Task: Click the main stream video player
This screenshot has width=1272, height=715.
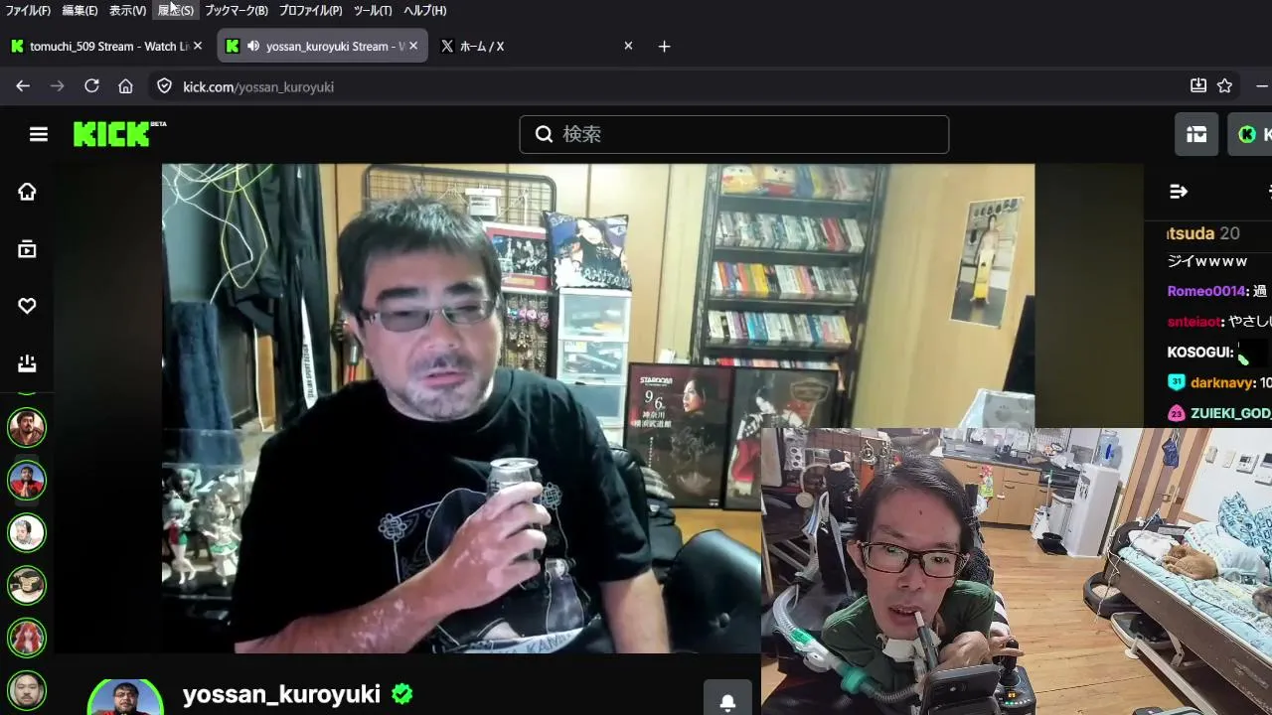Action: 598,408
